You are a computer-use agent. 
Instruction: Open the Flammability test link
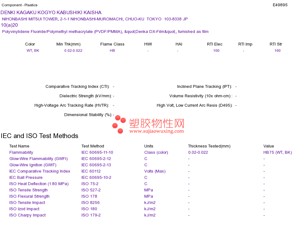(x=21, y=152)
